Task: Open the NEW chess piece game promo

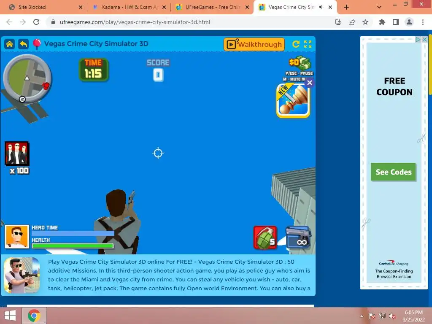Action: coord(293,101)
